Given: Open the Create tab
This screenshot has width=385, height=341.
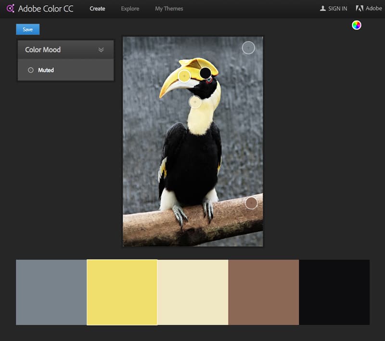Looking at the screenshot, I should pos(97,9).
